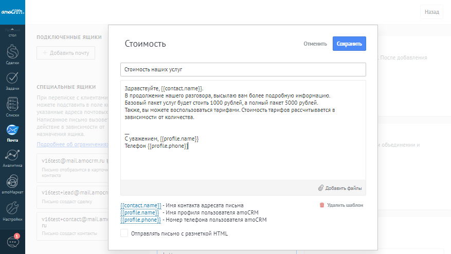Click the Назад button

(431, 12)
